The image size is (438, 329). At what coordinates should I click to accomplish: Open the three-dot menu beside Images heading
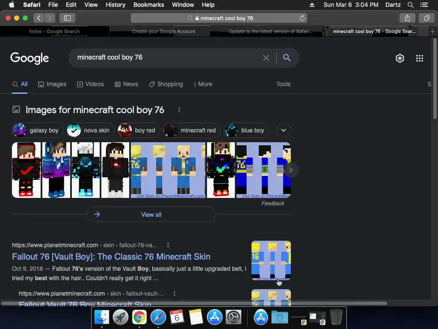point(179,110)
